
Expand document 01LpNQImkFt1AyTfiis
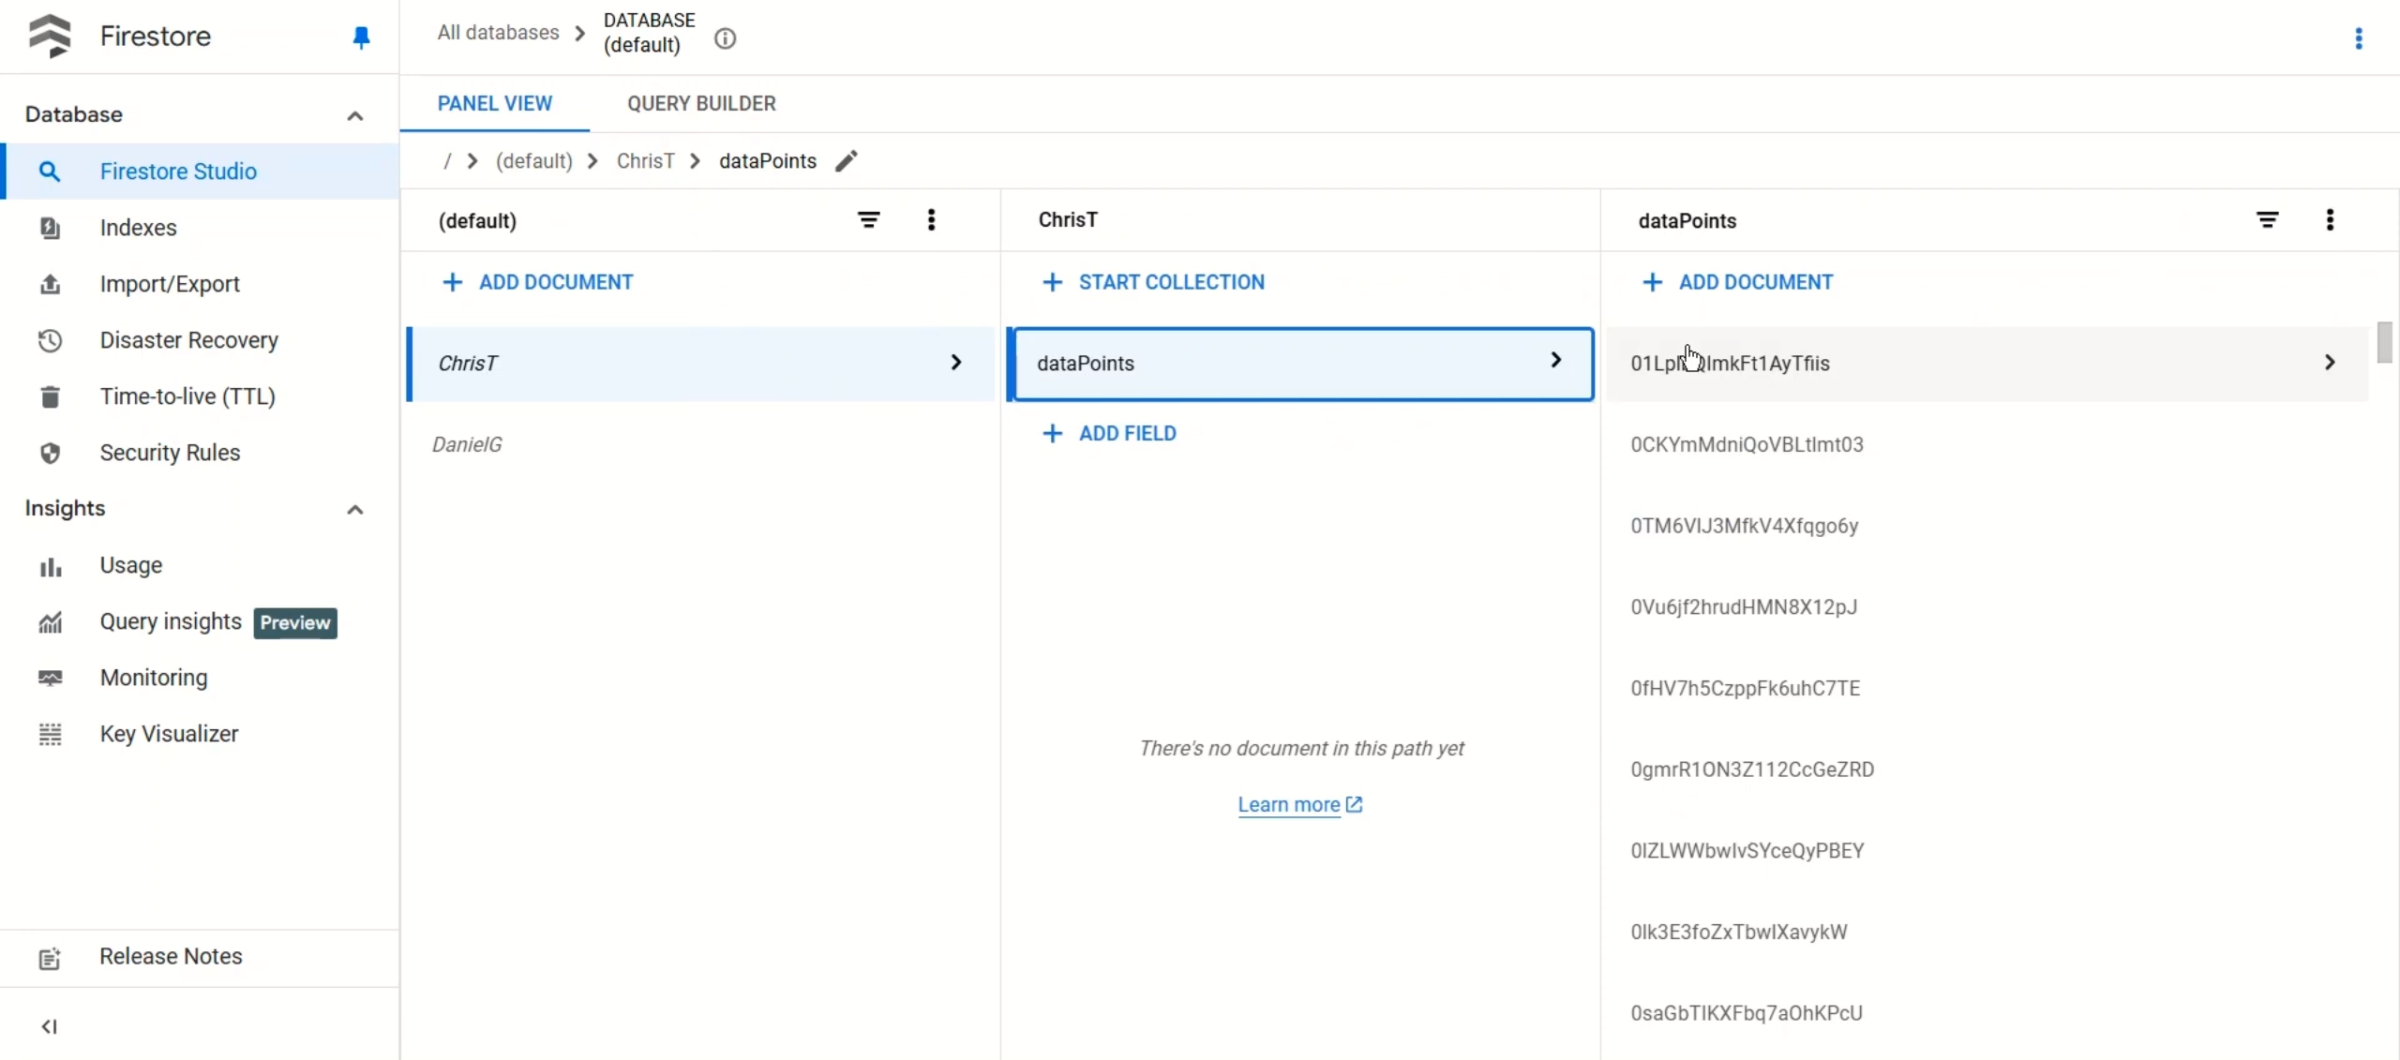[x=2329, y=363]
